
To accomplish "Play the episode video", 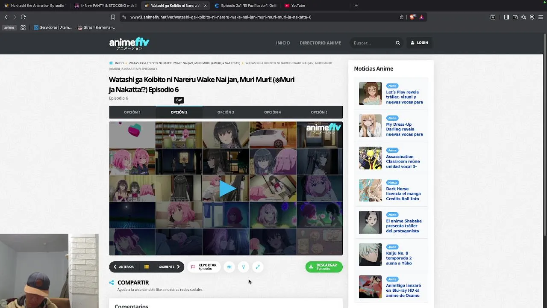I will 227,188.
